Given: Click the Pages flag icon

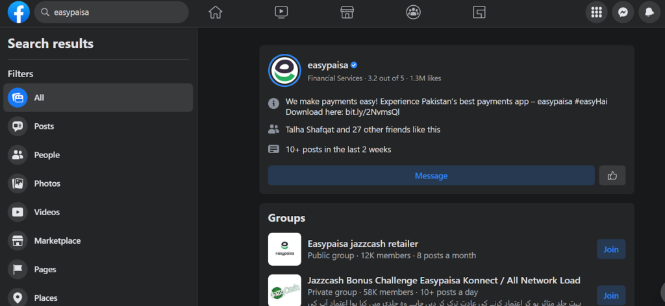Looking at the screenshot, I should tap(18, 269).
